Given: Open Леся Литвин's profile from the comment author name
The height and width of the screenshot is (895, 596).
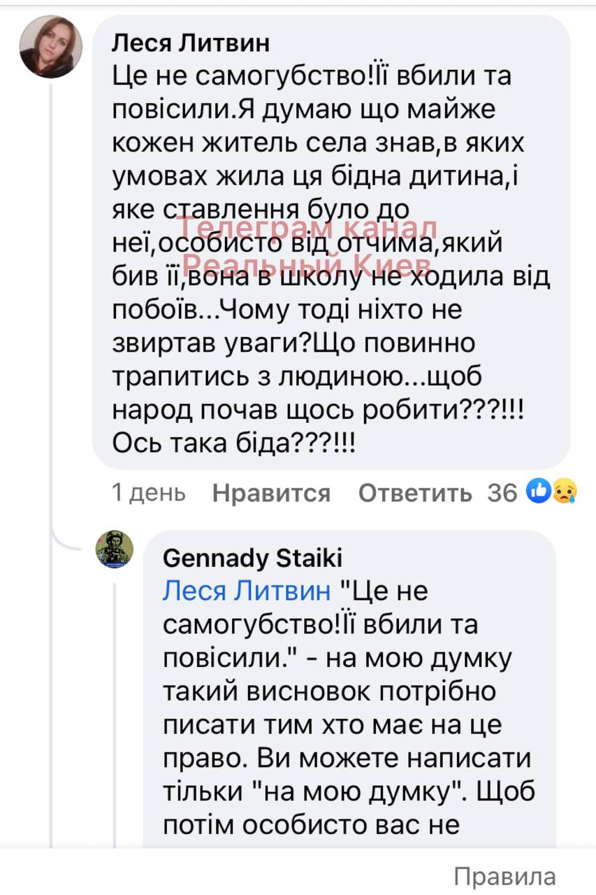Looking at the screenshot, I should click(x=191, y=43).
